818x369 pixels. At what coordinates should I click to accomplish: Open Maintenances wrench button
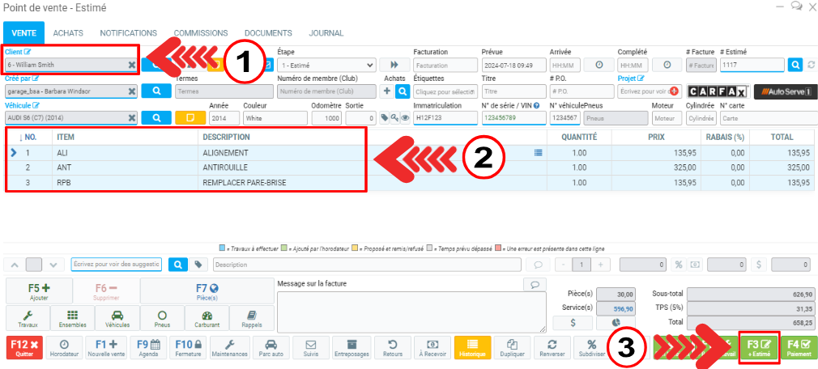point(229,347)
